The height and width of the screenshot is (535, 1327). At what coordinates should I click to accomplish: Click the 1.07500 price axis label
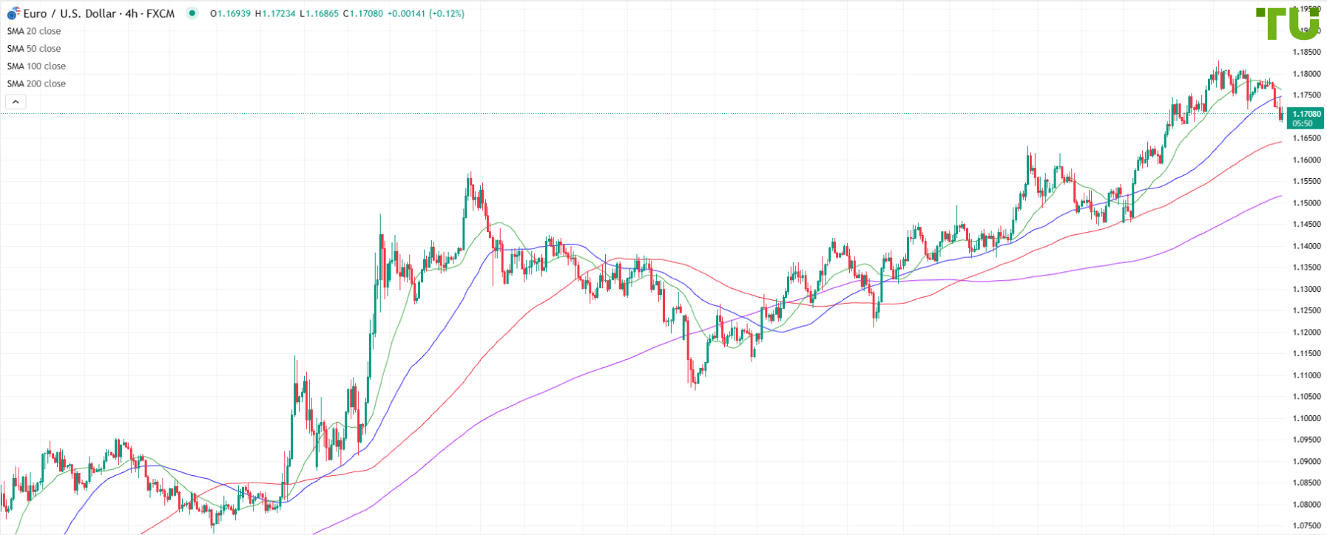1306,526
